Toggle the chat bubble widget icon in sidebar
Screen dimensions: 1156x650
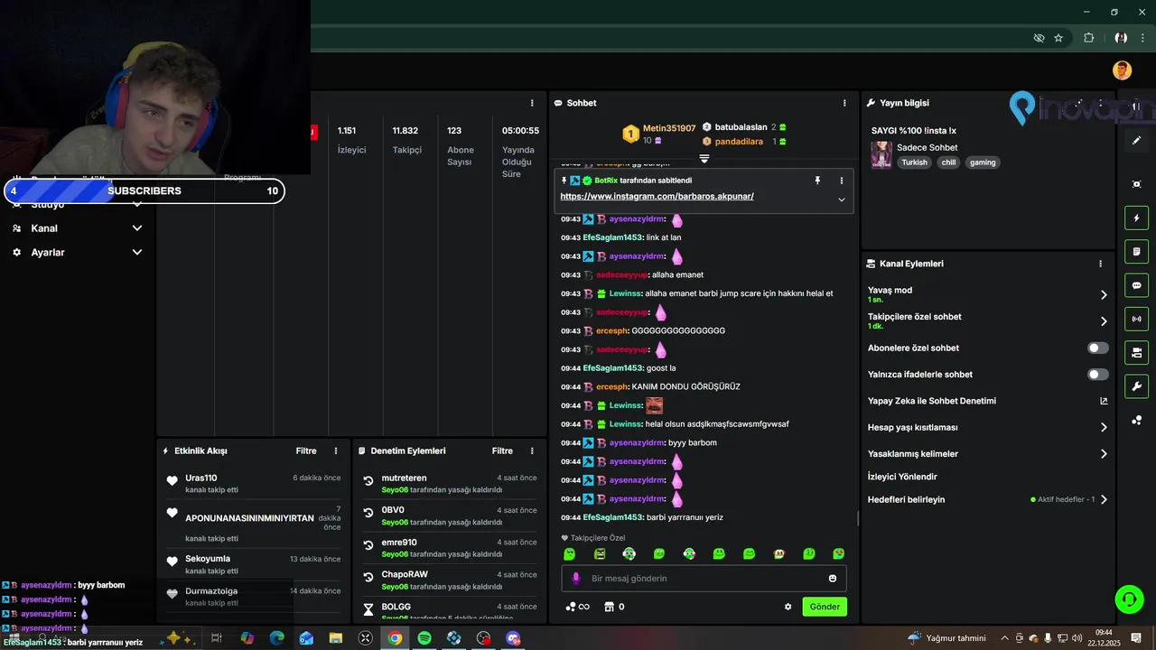pyautogui.click(x=1136, y=285)
